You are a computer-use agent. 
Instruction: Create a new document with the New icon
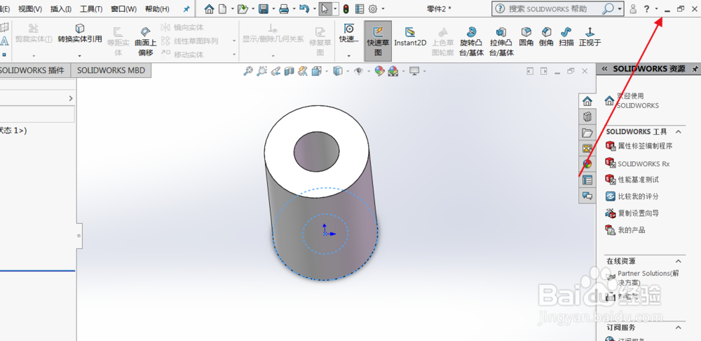[222, 9]
